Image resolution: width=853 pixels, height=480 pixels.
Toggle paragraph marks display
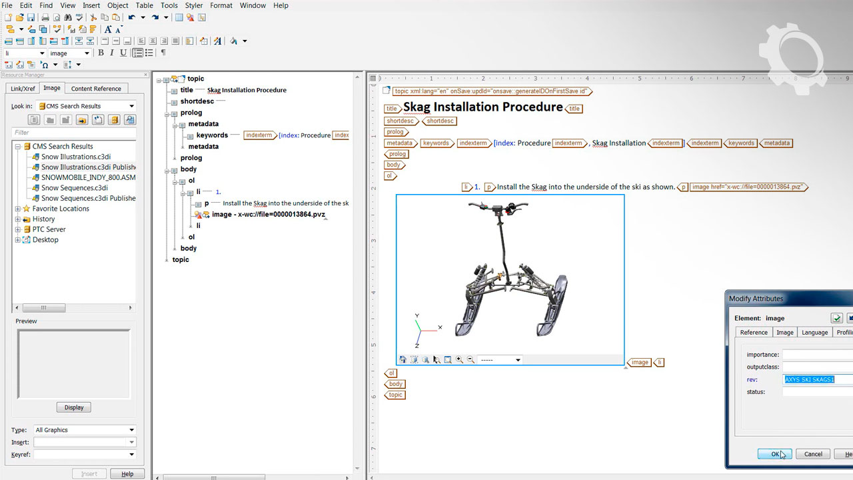163,53
